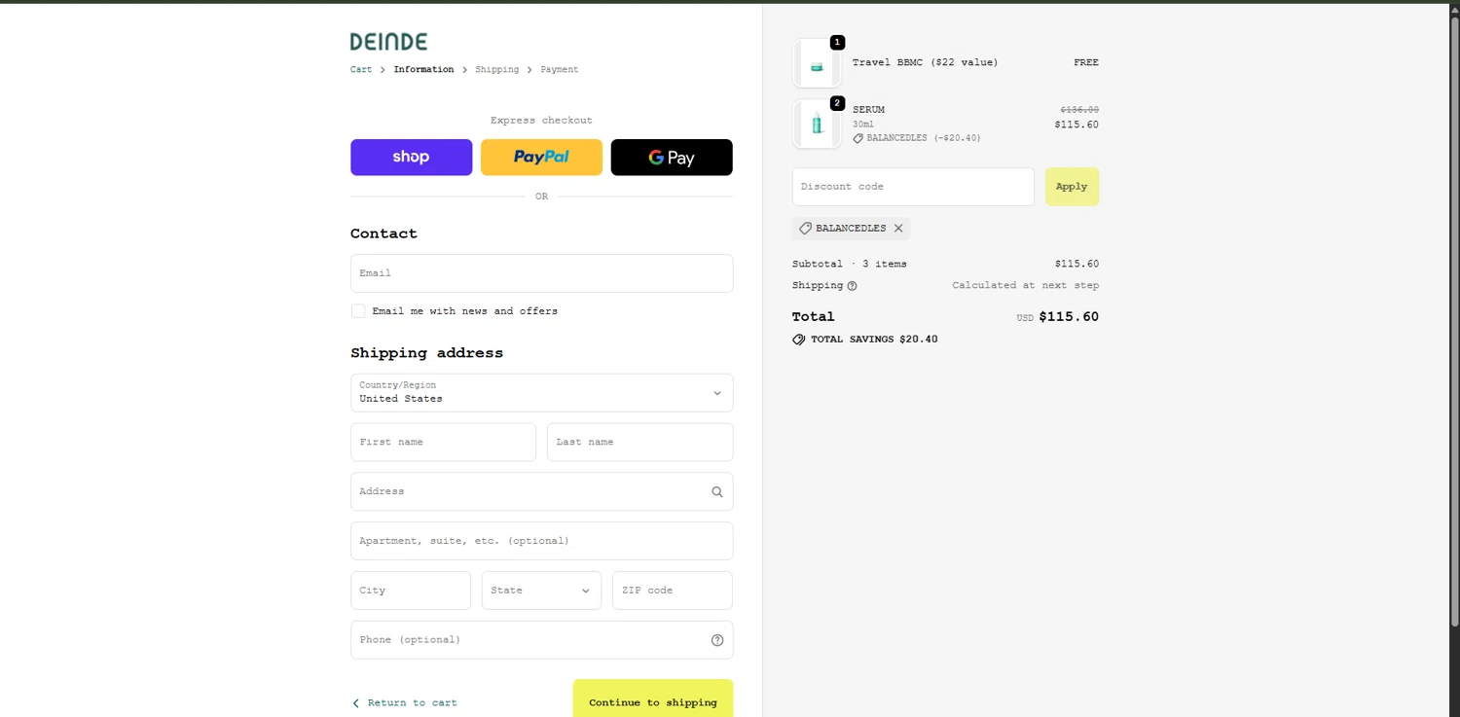Click the help icon in Phone field

point(717,640)
